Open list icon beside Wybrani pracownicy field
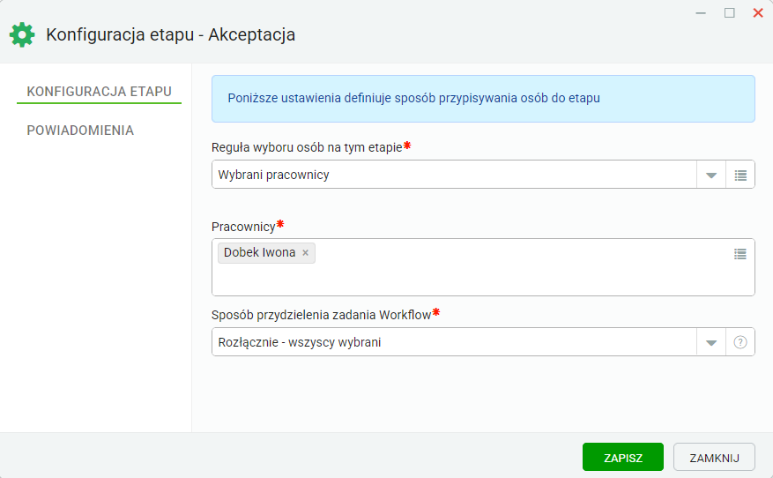 coord(740,175)
